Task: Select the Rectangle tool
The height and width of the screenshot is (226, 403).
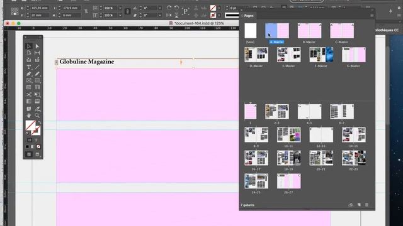Action: pos(37,80)
